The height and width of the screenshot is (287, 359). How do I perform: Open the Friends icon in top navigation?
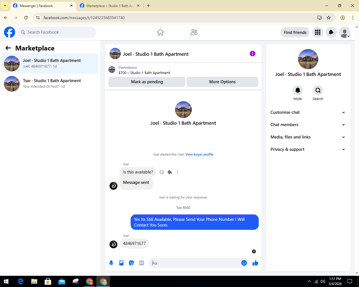(194, 32)
